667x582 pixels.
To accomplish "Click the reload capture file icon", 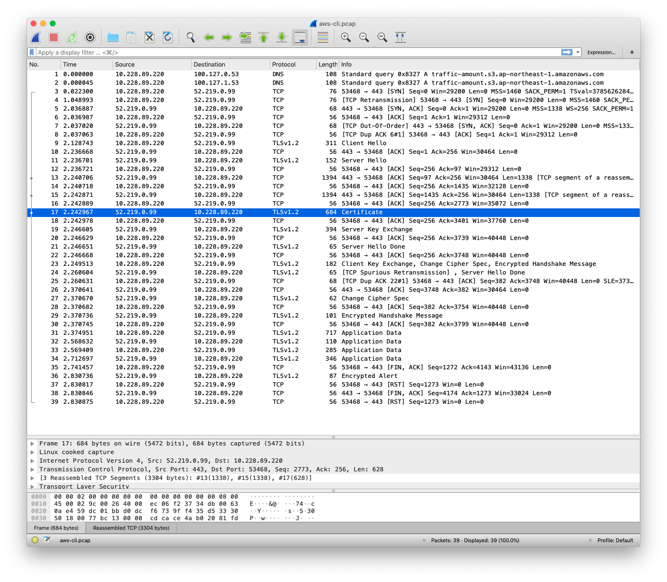I will tap(168, 37).
